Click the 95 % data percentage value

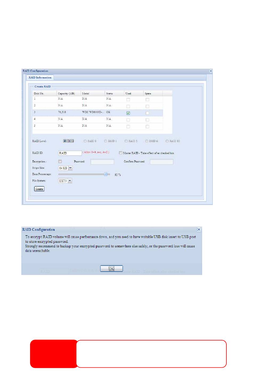118,175
